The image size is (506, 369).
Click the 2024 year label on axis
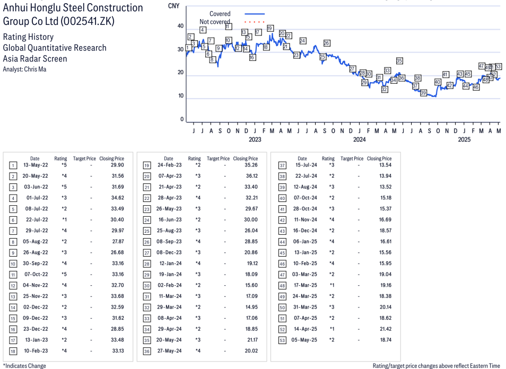pyautogui.click(x=359, y=139)
